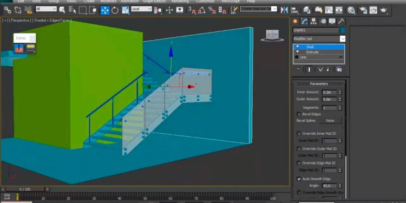The width and height of the screenshot is (406, 203).
Task: Open selection filter All dropdown
Action: click(46, 9)
